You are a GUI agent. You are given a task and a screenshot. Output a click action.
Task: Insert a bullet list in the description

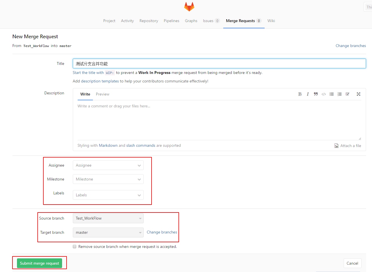tap(331, 94)
